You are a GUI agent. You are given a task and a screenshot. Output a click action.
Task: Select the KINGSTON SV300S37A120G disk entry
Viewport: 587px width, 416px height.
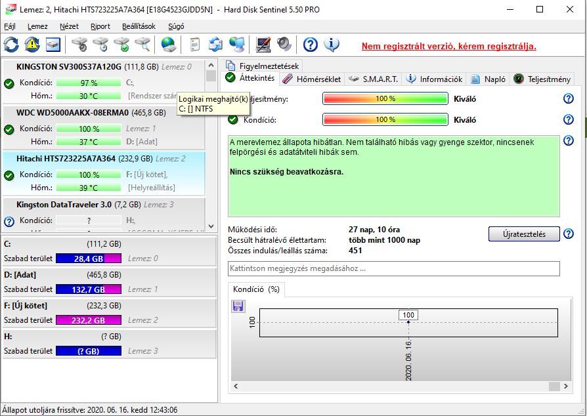[104, 81]
